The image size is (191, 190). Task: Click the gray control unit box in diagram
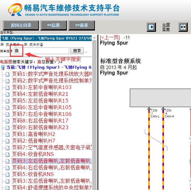(x=160, y=98)
